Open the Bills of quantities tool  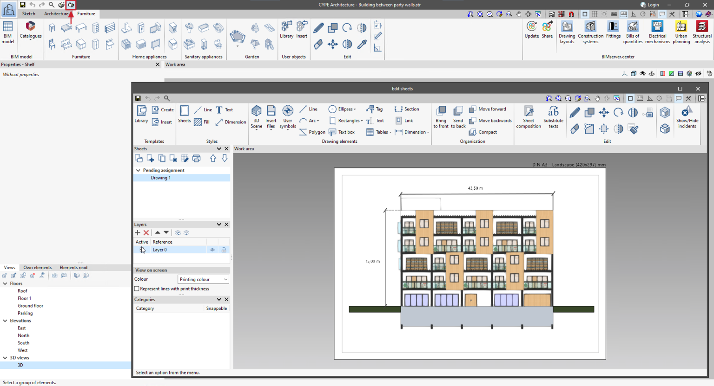633,32
